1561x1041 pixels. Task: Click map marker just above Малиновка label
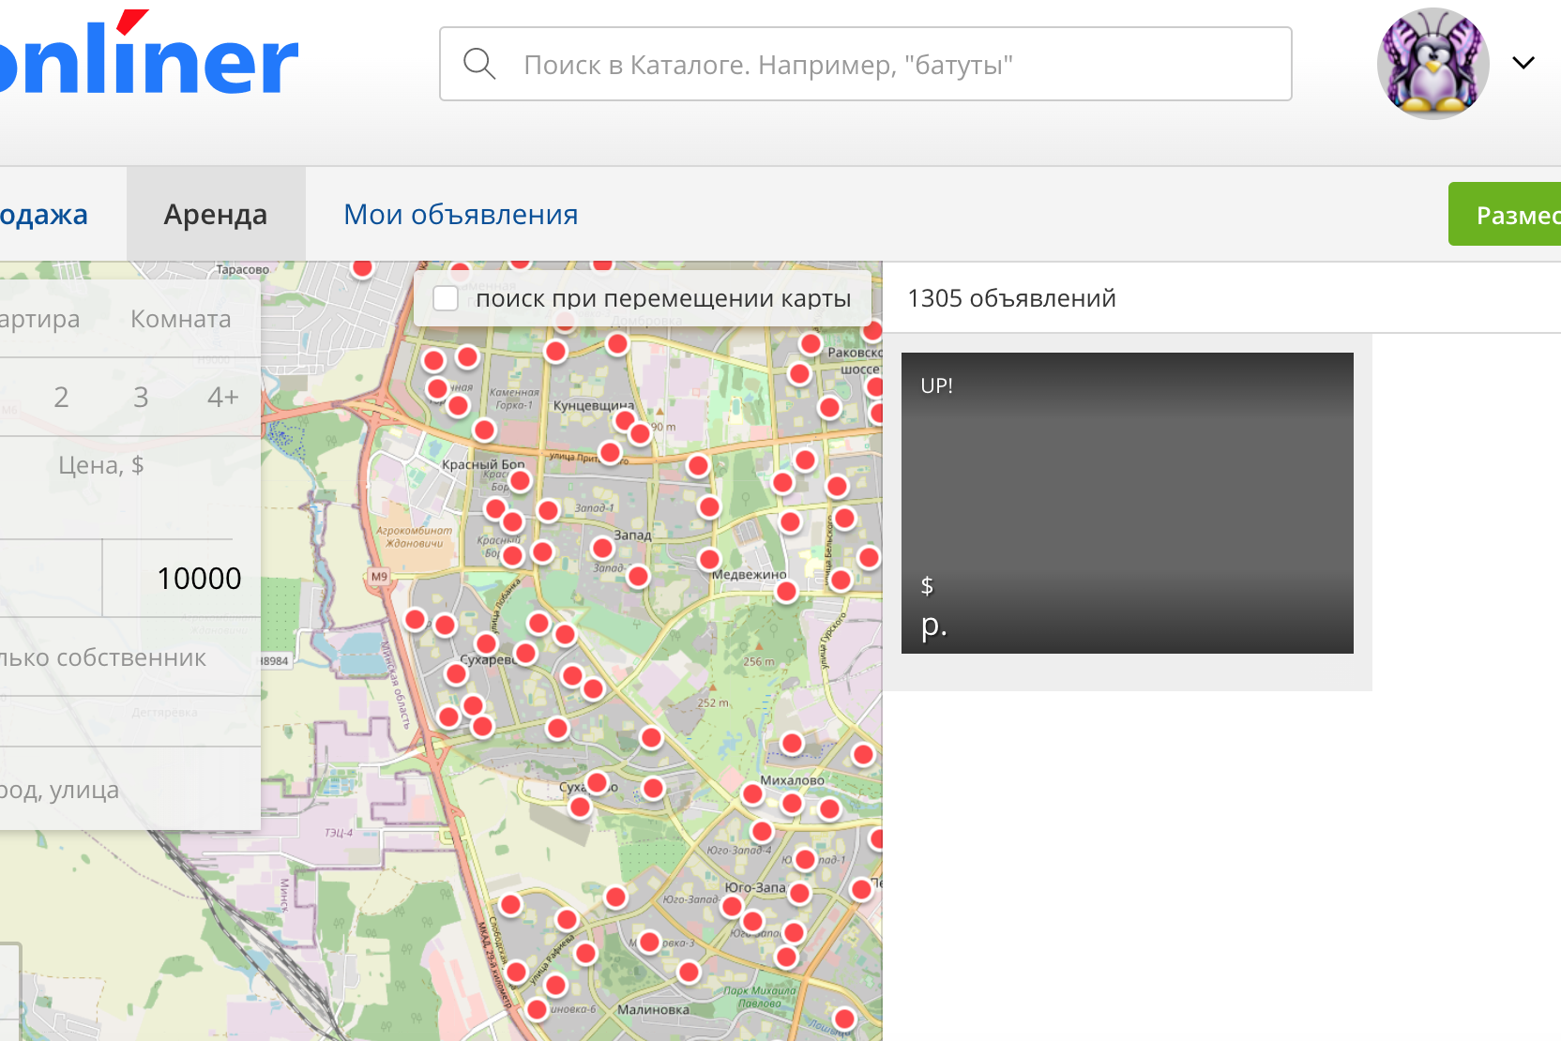click(x=689, y=972)
